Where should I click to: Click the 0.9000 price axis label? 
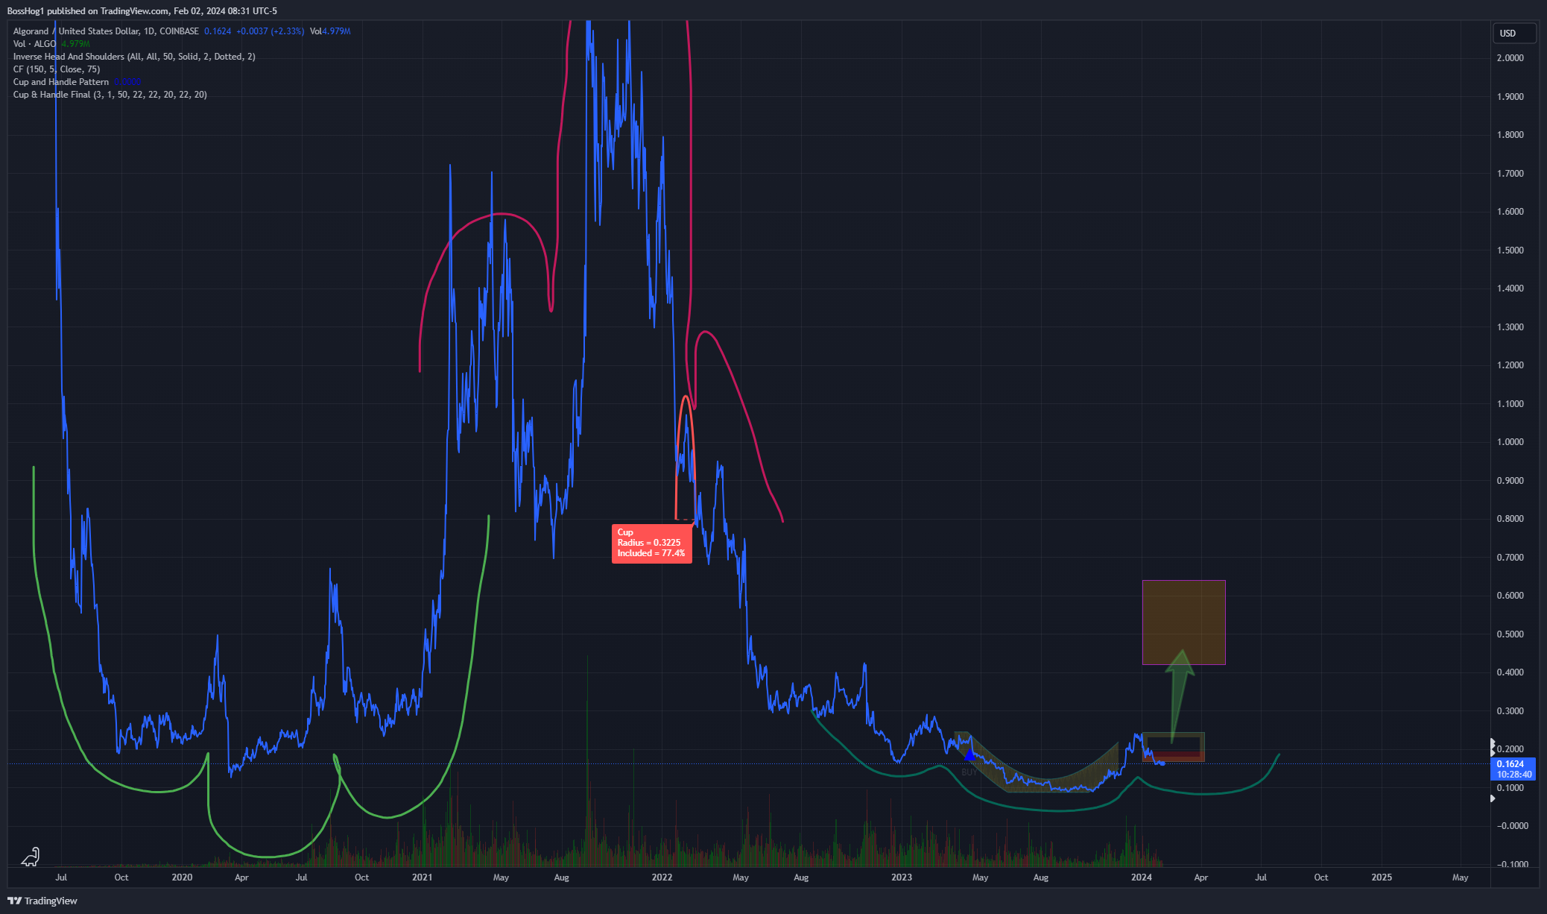click(x=1510, y=481)
